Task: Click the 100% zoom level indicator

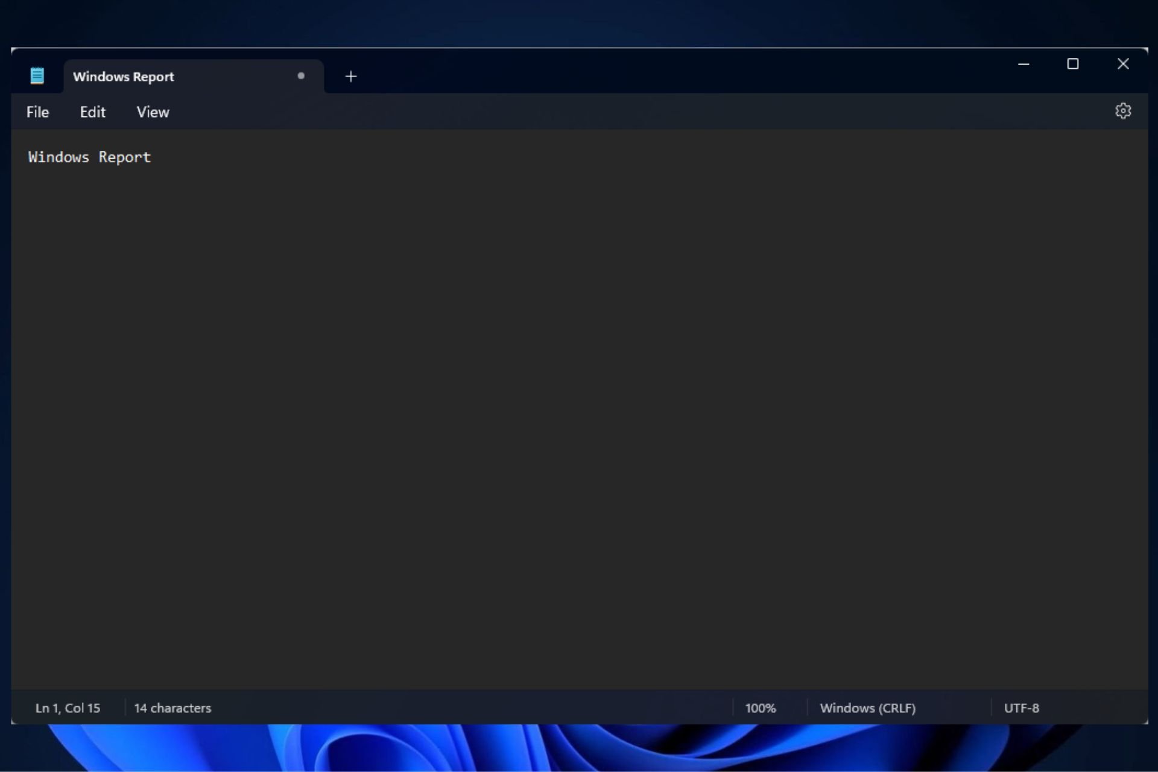Action: pyautogui.click(x=760, y=707)
